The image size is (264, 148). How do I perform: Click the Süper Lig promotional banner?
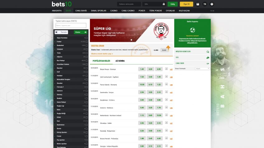click(131, 30)
